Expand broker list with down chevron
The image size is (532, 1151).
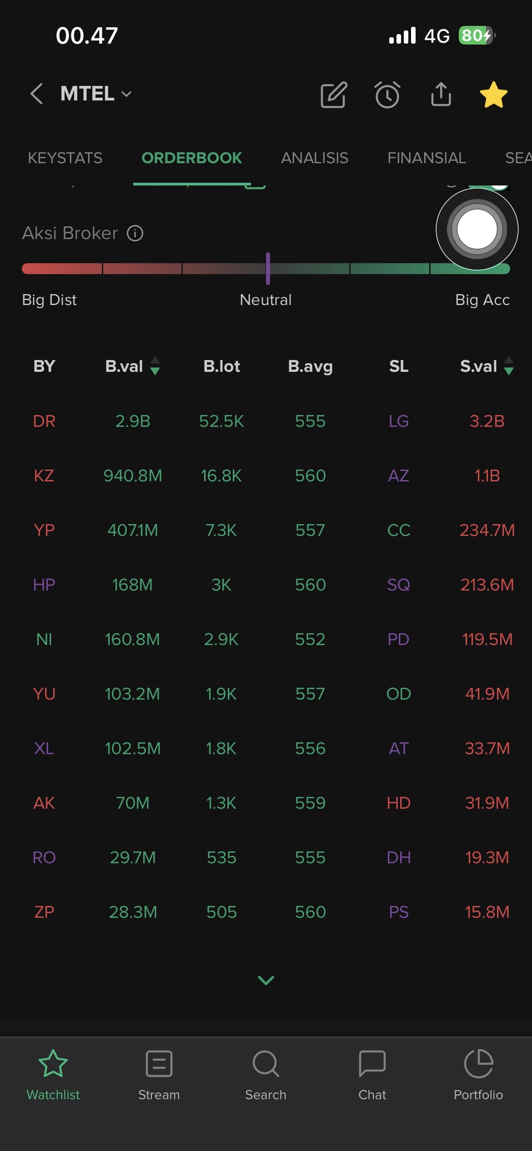pos(266,980)
